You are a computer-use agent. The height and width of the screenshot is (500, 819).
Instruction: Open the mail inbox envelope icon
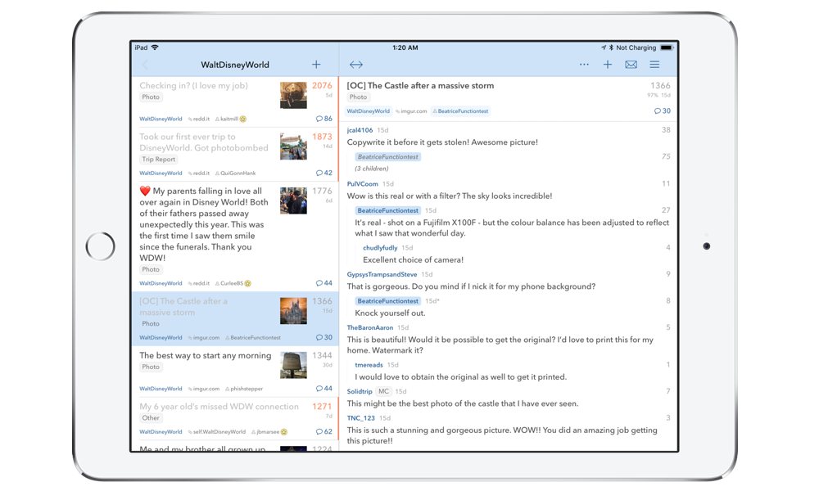pyautogui.click(x=631, y=65)
